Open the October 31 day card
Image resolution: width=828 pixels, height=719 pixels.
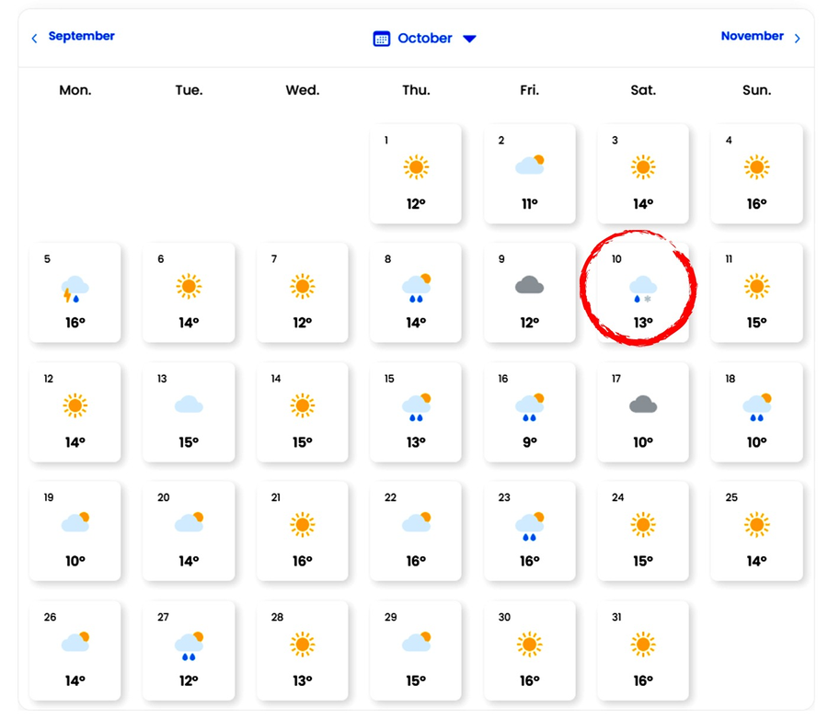[643, 650]
